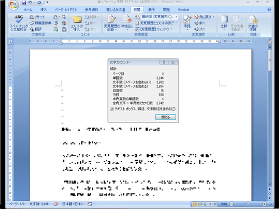The height and width of the screenshot is (209, 279).
Task: Switch to the ホーム tab
Action: click(28, 9)
